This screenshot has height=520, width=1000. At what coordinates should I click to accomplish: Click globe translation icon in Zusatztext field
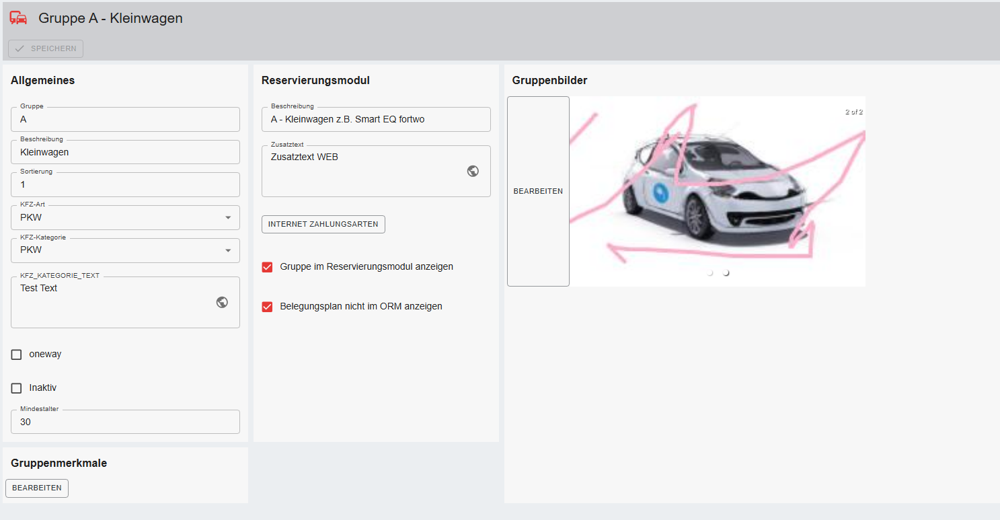(473, 171)
